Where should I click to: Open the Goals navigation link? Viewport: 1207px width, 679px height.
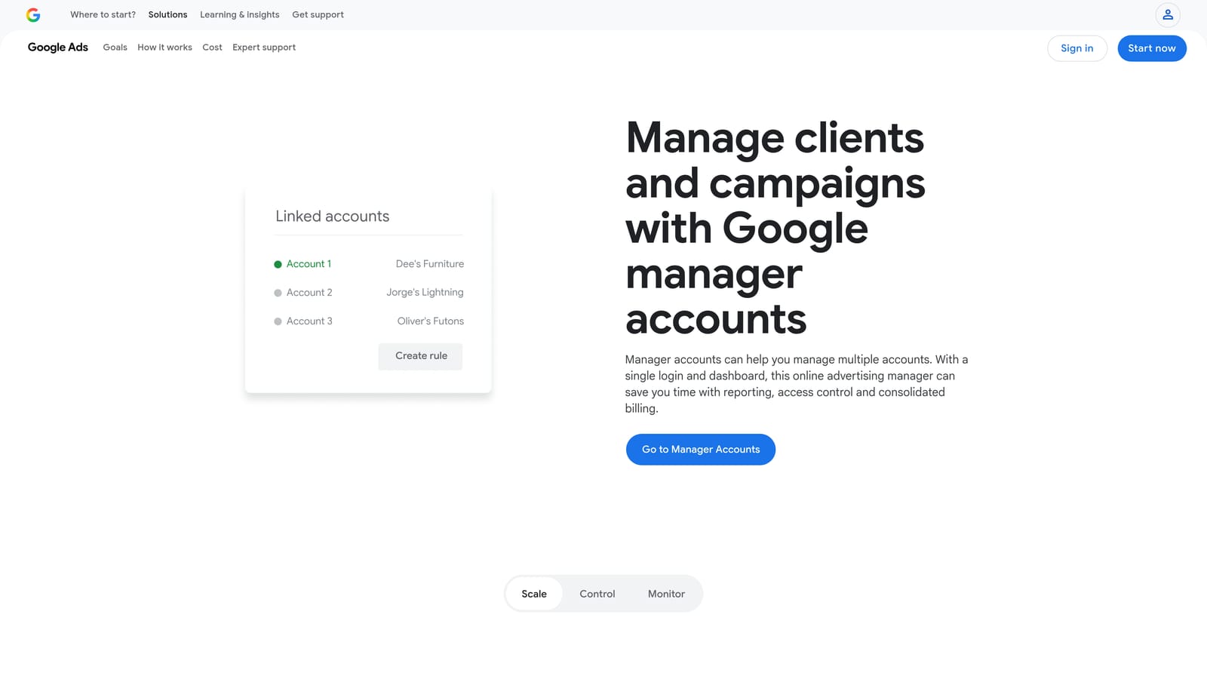pos(115,48)
